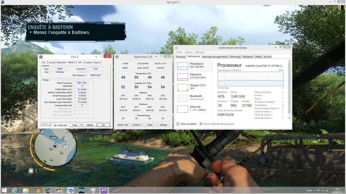This screenshot has width=346, height=194.
Task: Click the CAS# Latency 9.0 clocks value
Action: coord(82,89)
